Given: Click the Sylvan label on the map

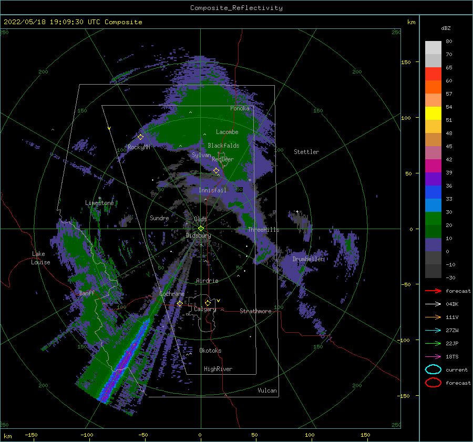Looking at the screenshot, I should click(x=201, y=155).
